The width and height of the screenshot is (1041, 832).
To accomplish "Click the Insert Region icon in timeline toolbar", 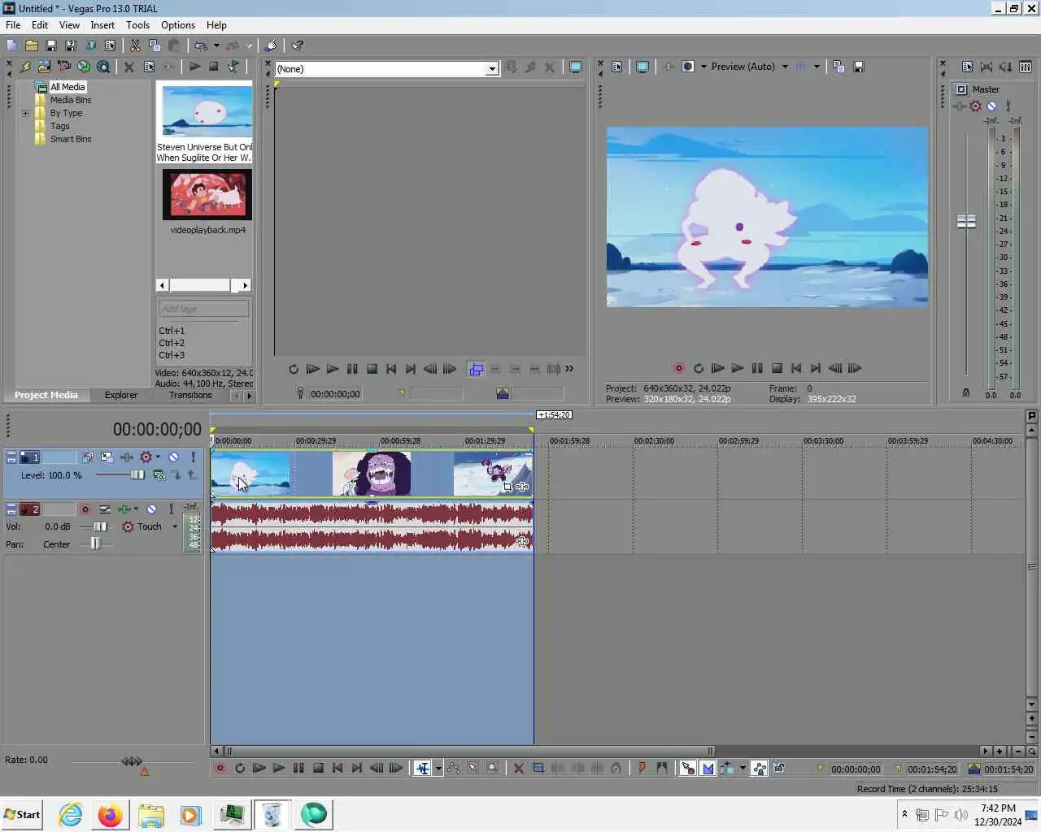I will 661,768.
